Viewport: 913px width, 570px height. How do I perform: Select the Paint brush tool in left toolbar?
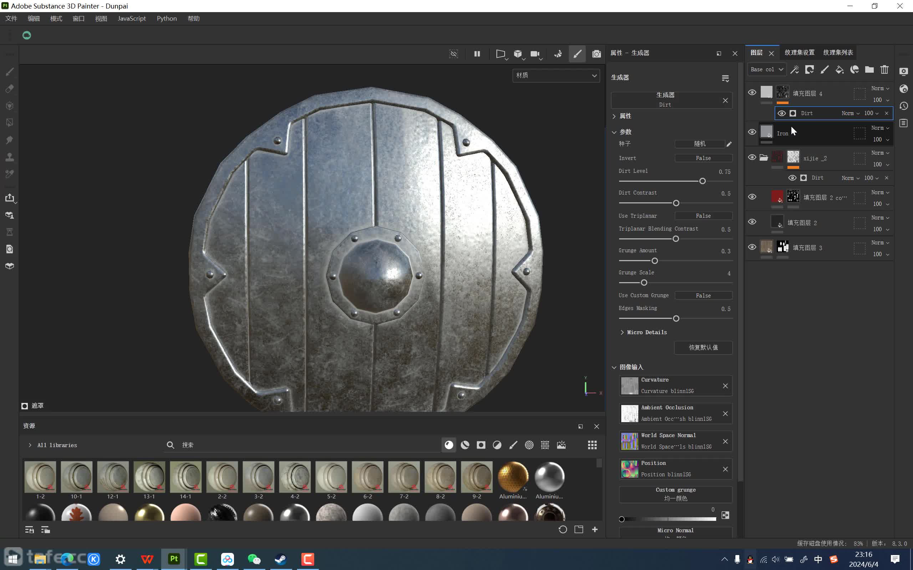click(x=10, y=72)
